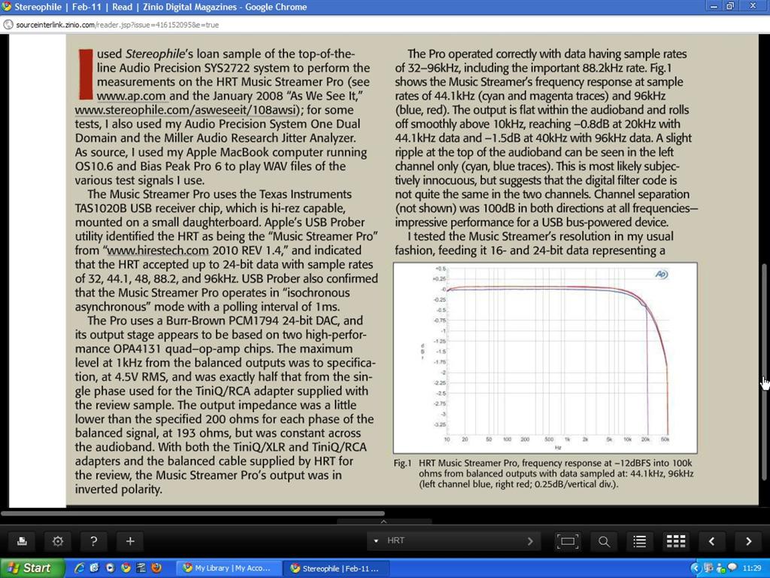This screenshot has height=578, width=770.
Task: Go to the next page arrow
Action: point(748,541)
